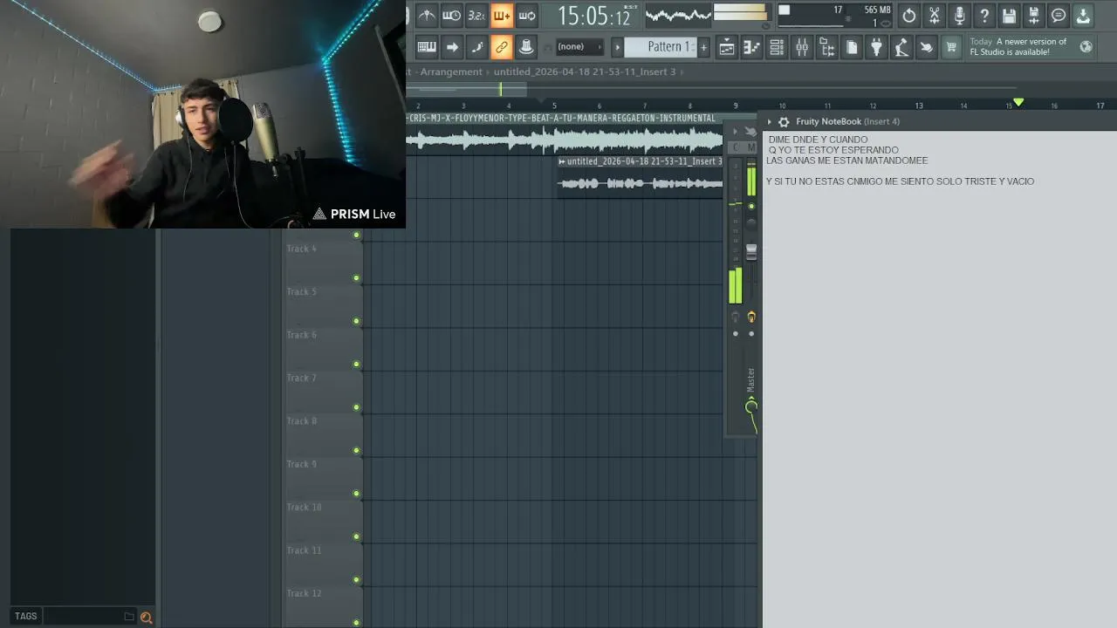Open the Browser view
The height and width of the screenshot is (628, 1117).
[826, 47]
